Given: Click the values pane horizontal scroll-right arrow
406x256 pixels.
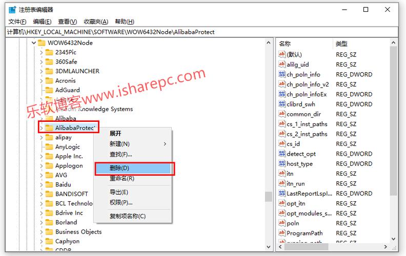Looking at the screenshot, I should [x=386, y=247].
